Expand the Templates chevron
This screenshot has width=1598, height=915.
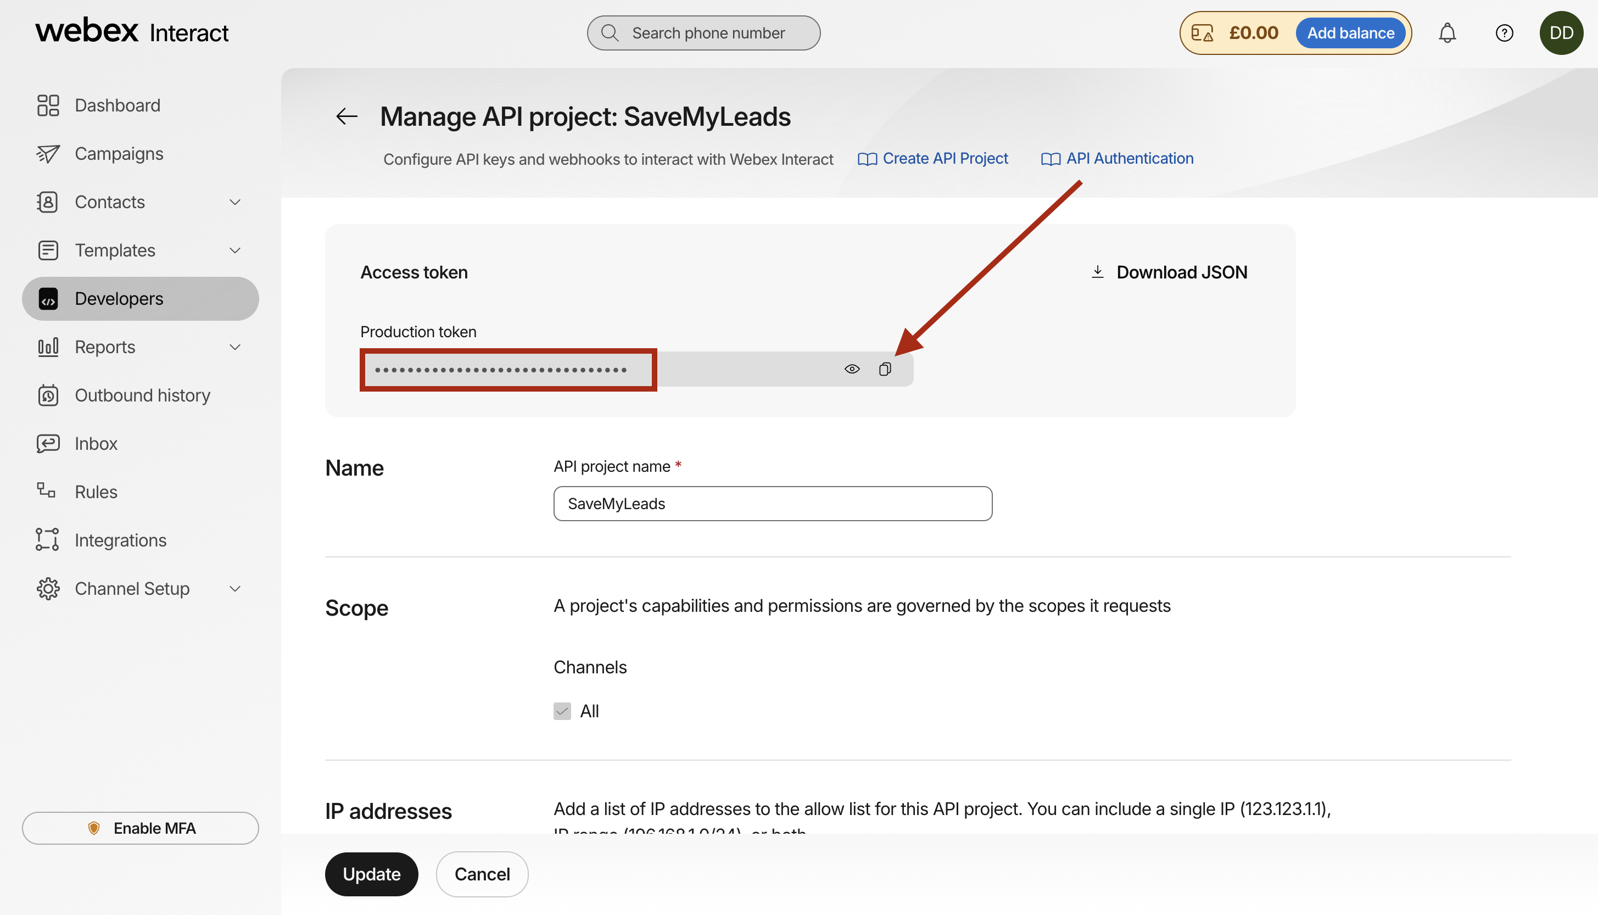235,250
